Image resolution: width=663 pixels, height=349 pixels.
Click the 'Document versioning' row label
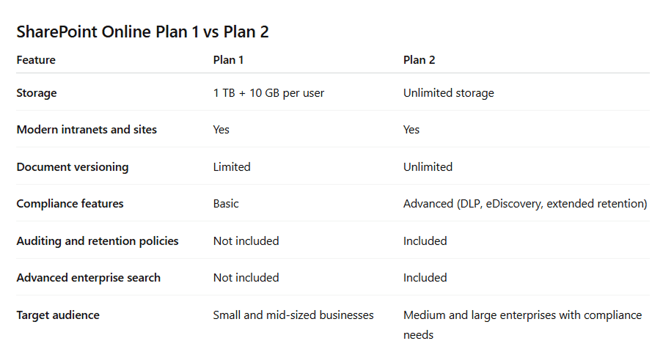click(73, 167)
